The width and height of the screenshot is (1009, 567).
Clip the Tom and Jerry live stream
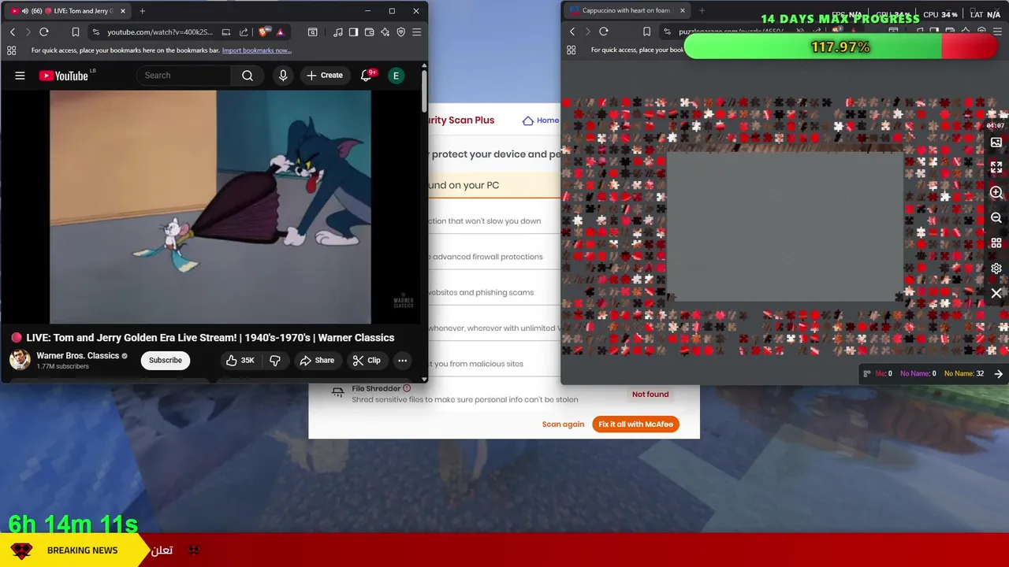[x=367, y=361]
